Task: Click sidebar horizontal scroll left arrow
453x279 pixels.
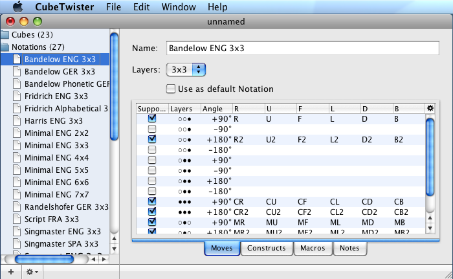Action: click(x=93, y=259)
